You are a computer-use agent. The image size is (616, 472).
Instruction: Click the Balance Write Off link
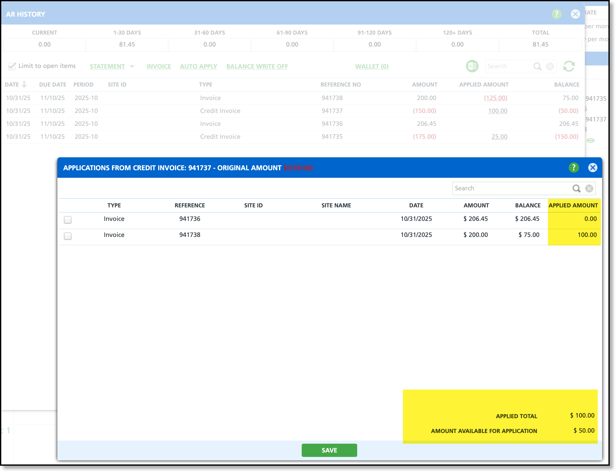[x=257, y=66]
